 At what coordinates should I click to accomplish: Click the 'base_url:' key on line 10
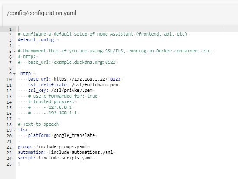pyautogui.click(x=39, y=79)
